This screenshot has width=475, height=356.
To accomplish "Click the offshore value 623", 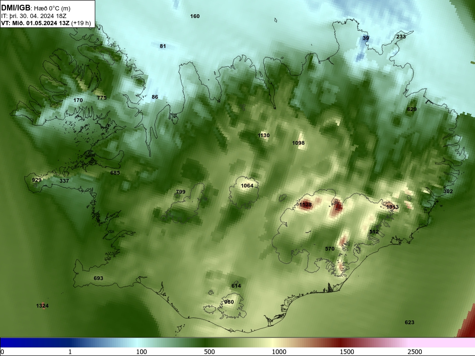I will tap(409, 322).
